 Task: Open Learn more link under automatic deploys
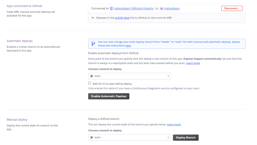coord(193,63)
